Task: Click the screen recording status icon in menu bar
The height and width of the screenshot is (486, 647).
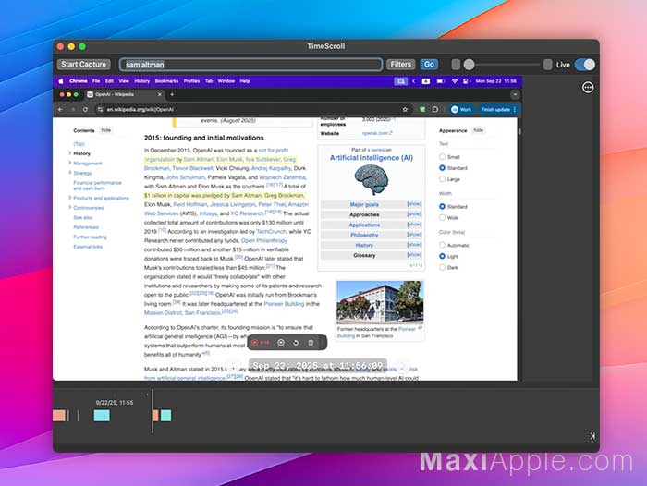Action: tap(400, 81)
